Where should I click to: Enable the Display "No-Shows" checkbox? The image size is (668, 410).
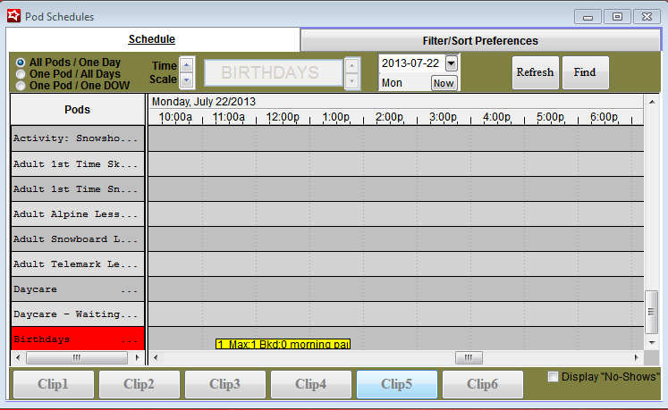click(x=553, y=377)
